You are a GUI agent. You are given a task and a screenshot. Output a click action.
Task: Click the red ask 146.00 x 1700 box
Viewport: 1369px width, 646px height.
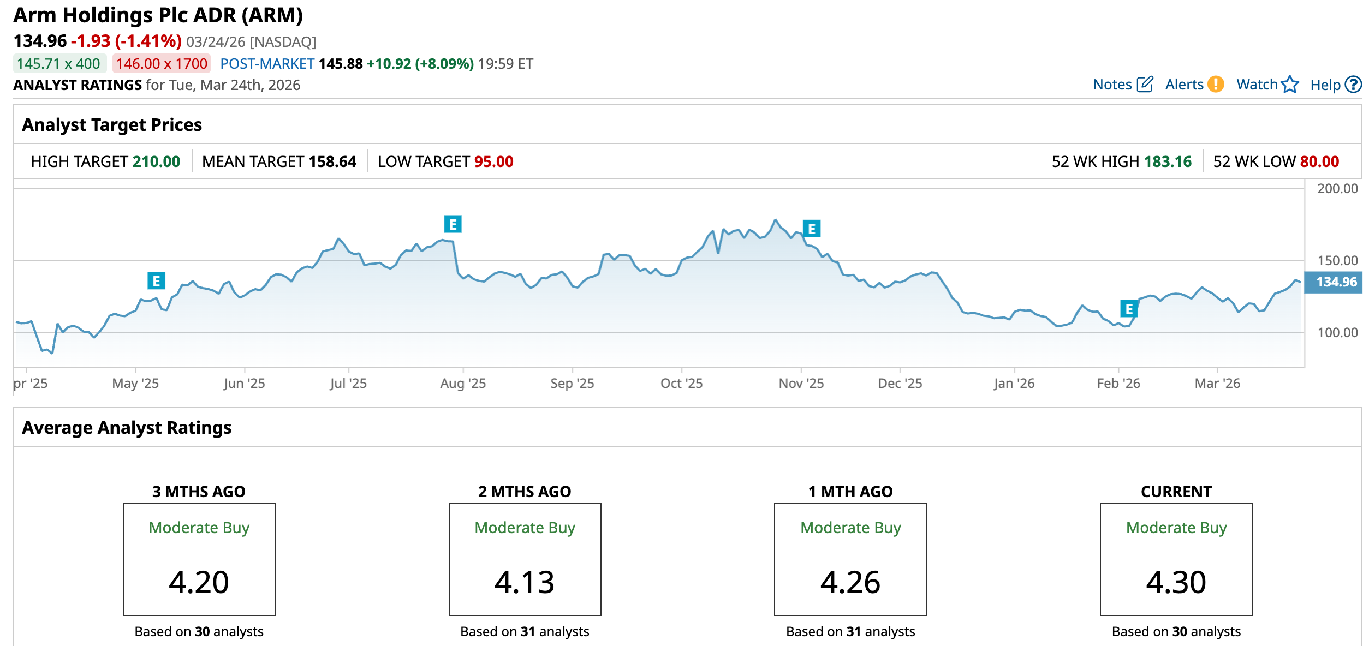tap(162, 64)
